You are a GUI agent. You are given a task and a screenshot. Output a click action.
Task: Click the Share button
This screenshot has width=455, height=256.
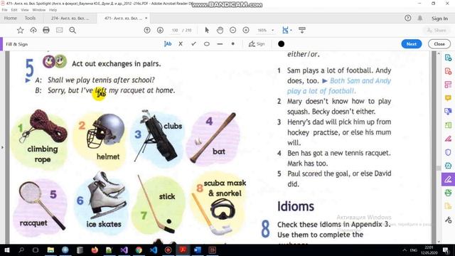tap(436, 30)
